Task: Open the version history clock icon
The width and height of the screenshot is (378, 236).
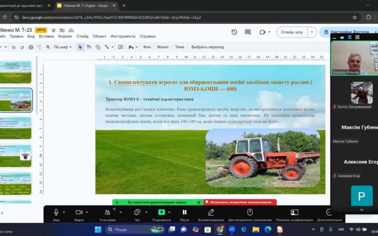Action: coord(234,32)
